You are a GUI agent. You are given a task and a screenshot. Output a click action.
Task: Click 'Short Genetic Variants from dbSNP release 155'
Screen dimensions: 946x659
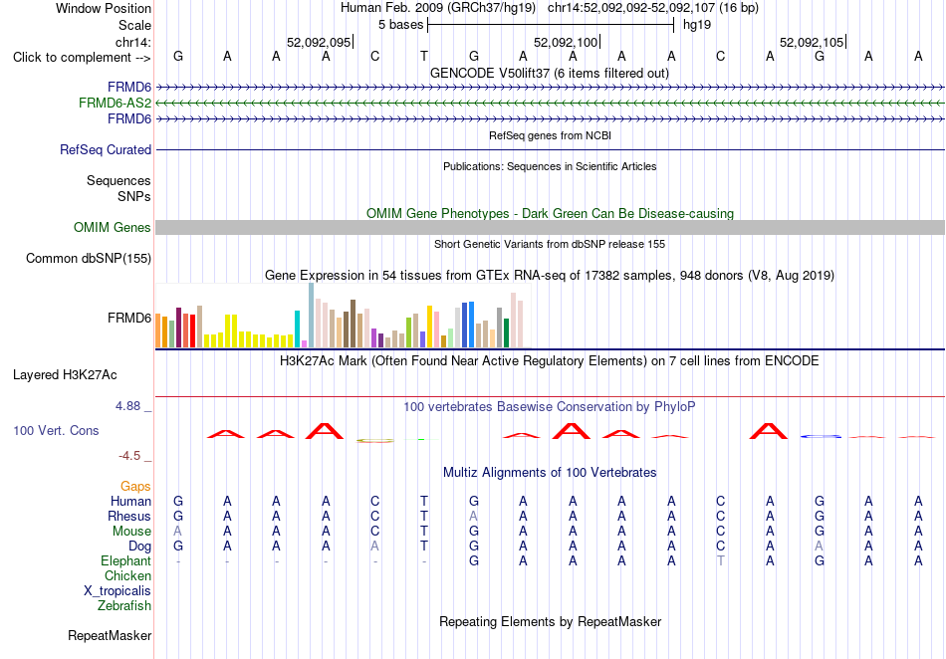click(550, 244)
